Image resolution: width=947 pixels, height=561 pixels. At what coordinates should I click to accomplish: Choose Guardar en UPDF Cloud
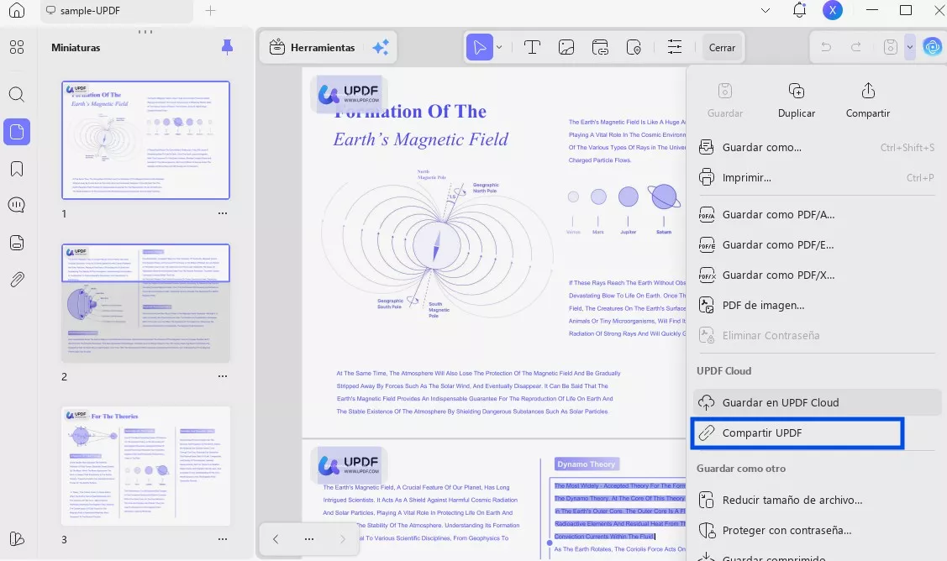(817, 402)
